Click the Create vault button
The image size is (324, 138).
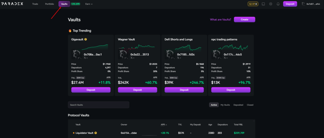tap(245, 20)
